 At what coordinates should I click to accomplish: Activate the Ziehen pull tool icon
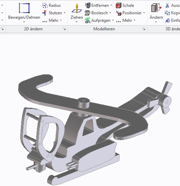coord(77,8)
